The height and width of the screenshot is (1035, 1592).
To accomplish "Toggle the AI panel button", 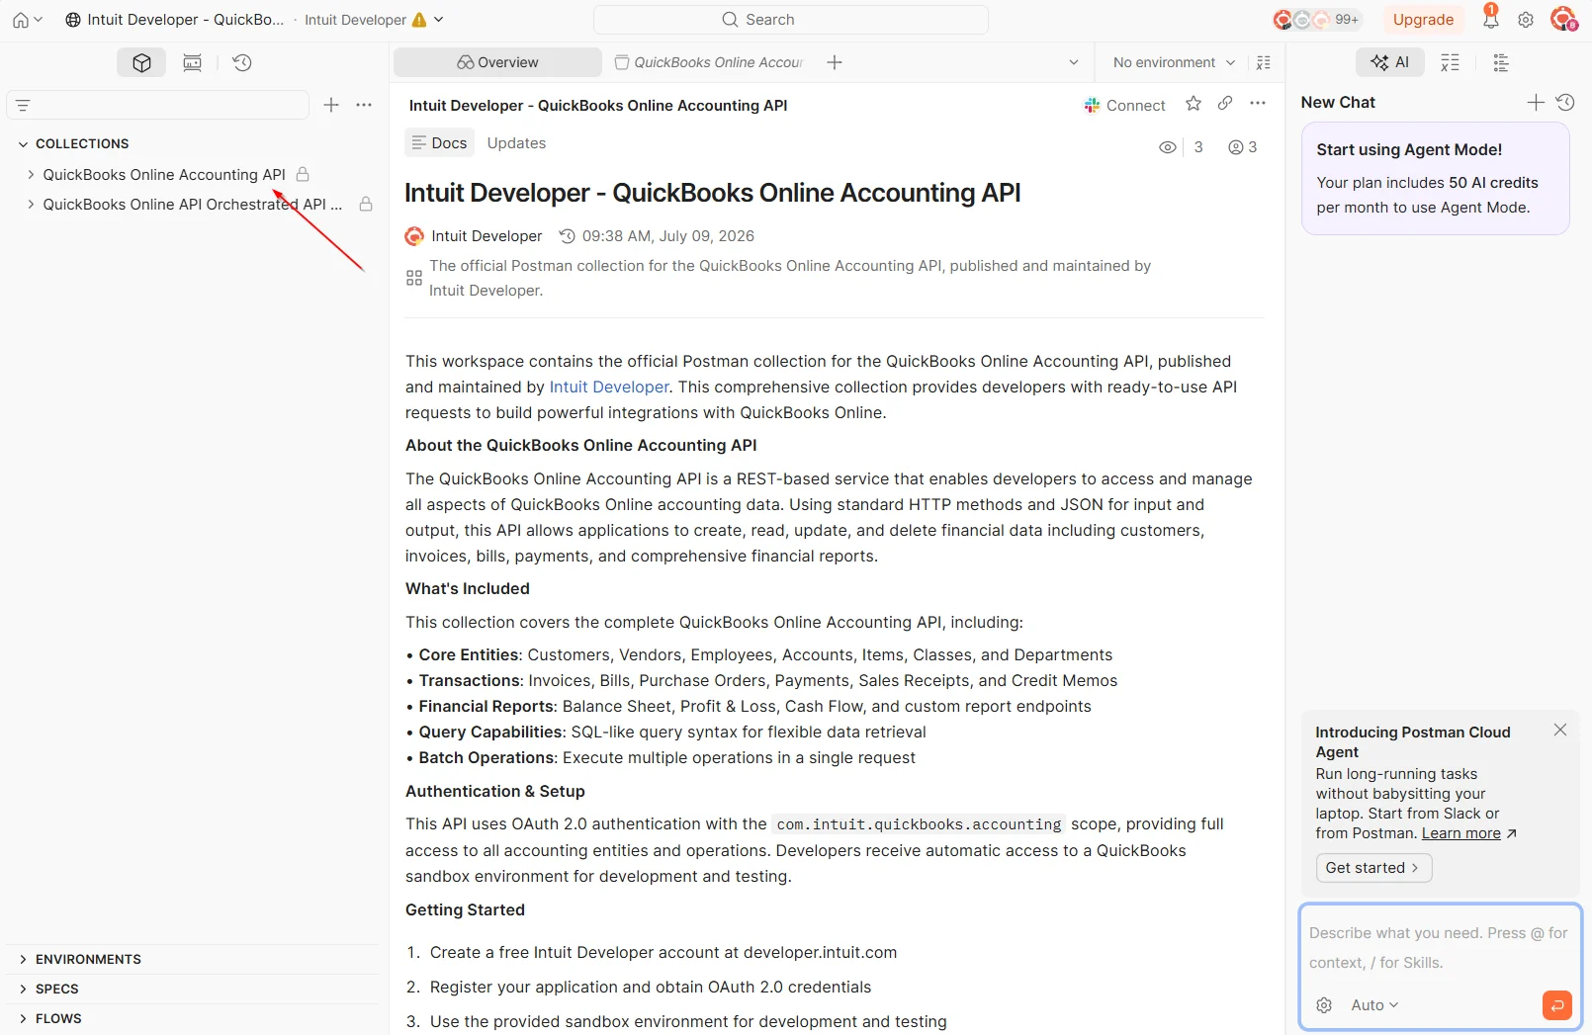I will (1389, 62).
